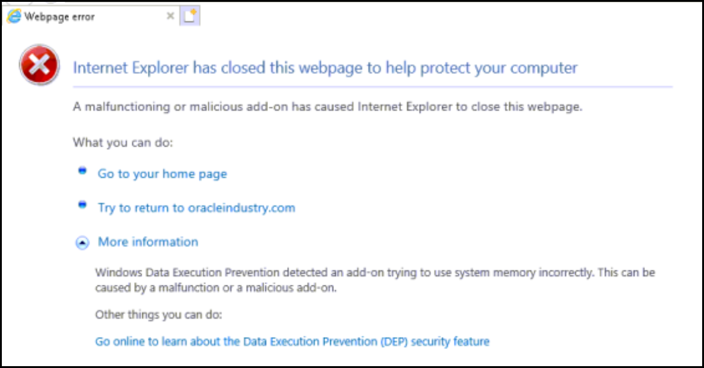Click the malfunctioning or malicious add-on sentence
Viewport: 704px width, 368px height.
tap(327, 107)
